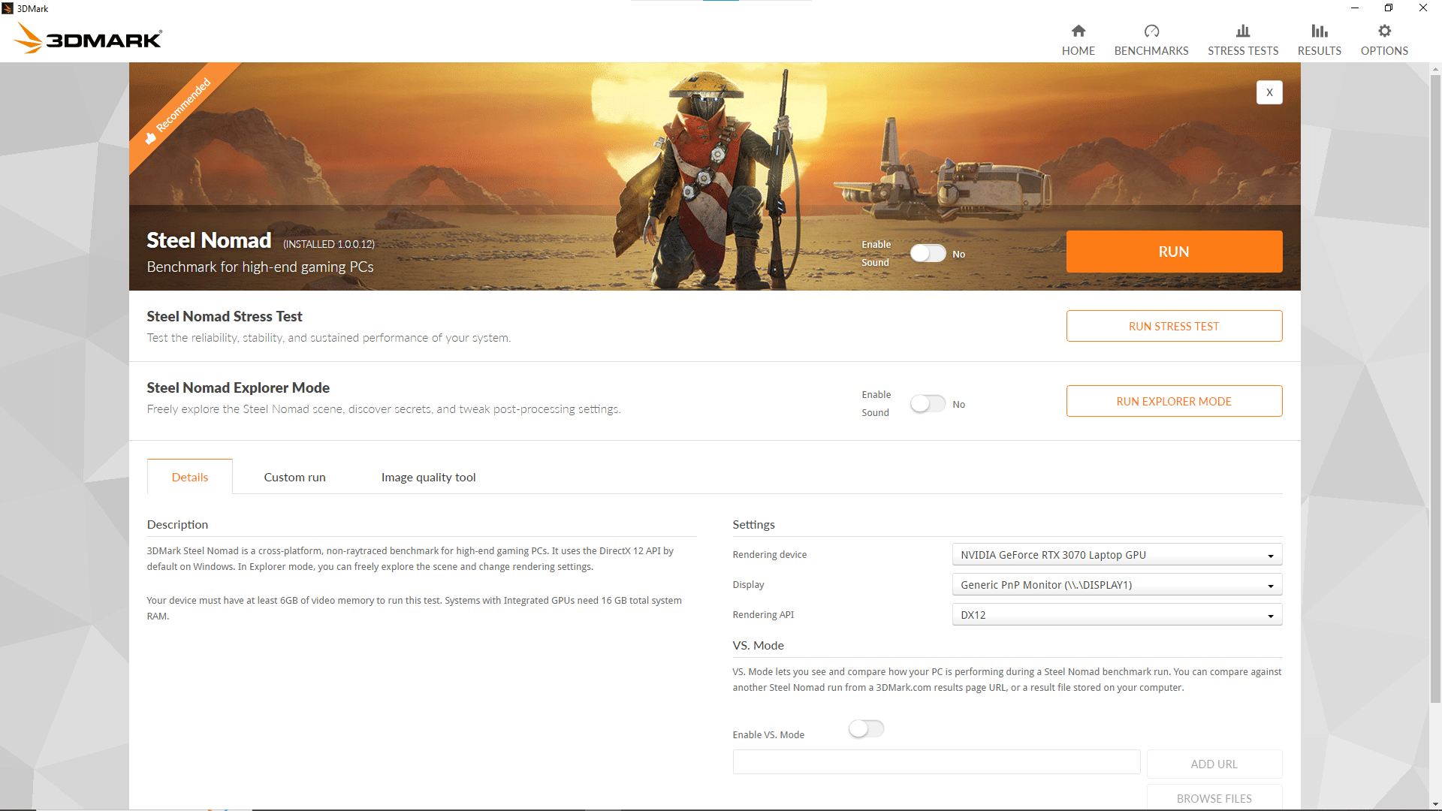Switch to the Custom run tab
The image size is (1442, 811).
click(294, 478)
